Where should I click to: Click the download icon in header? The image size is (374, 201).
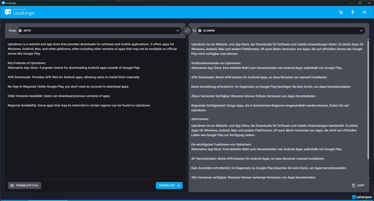[x=352, y=12]
